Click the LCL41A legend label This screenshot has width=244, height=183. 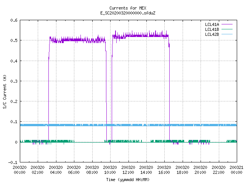212,24
